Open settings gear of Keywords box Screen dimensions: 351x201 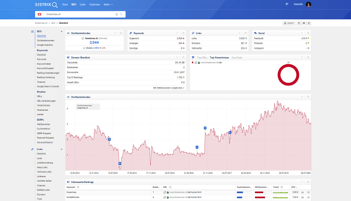coord(183,33)
